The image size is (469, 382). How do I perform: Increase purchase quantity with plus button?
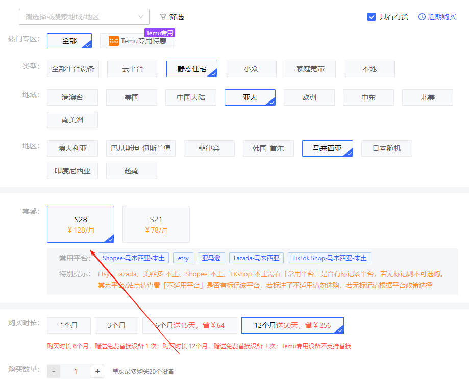point(97,371)
